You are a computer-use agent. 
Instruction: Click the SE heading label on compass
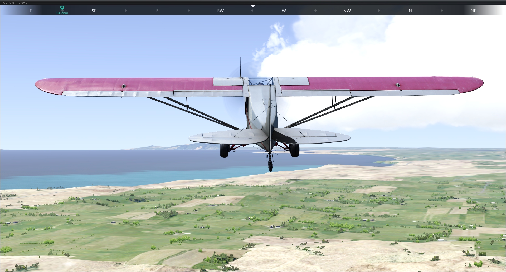coord(94,11)
